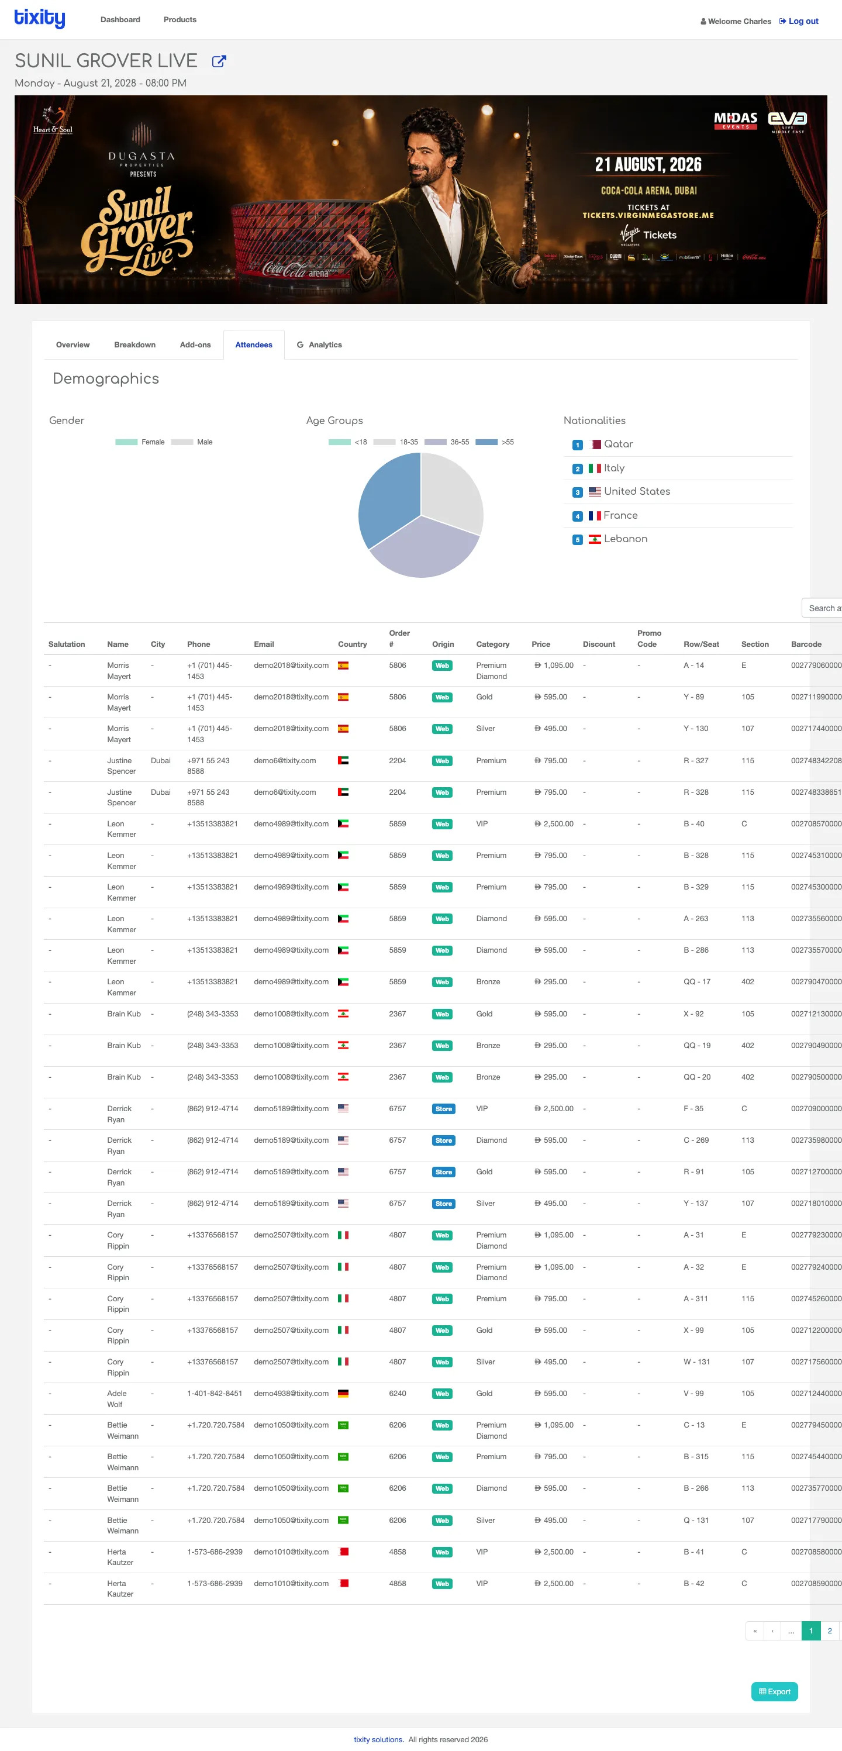The image size is (842, 1751).
Task: Open the Google Analytics tab
Action: 319,344
